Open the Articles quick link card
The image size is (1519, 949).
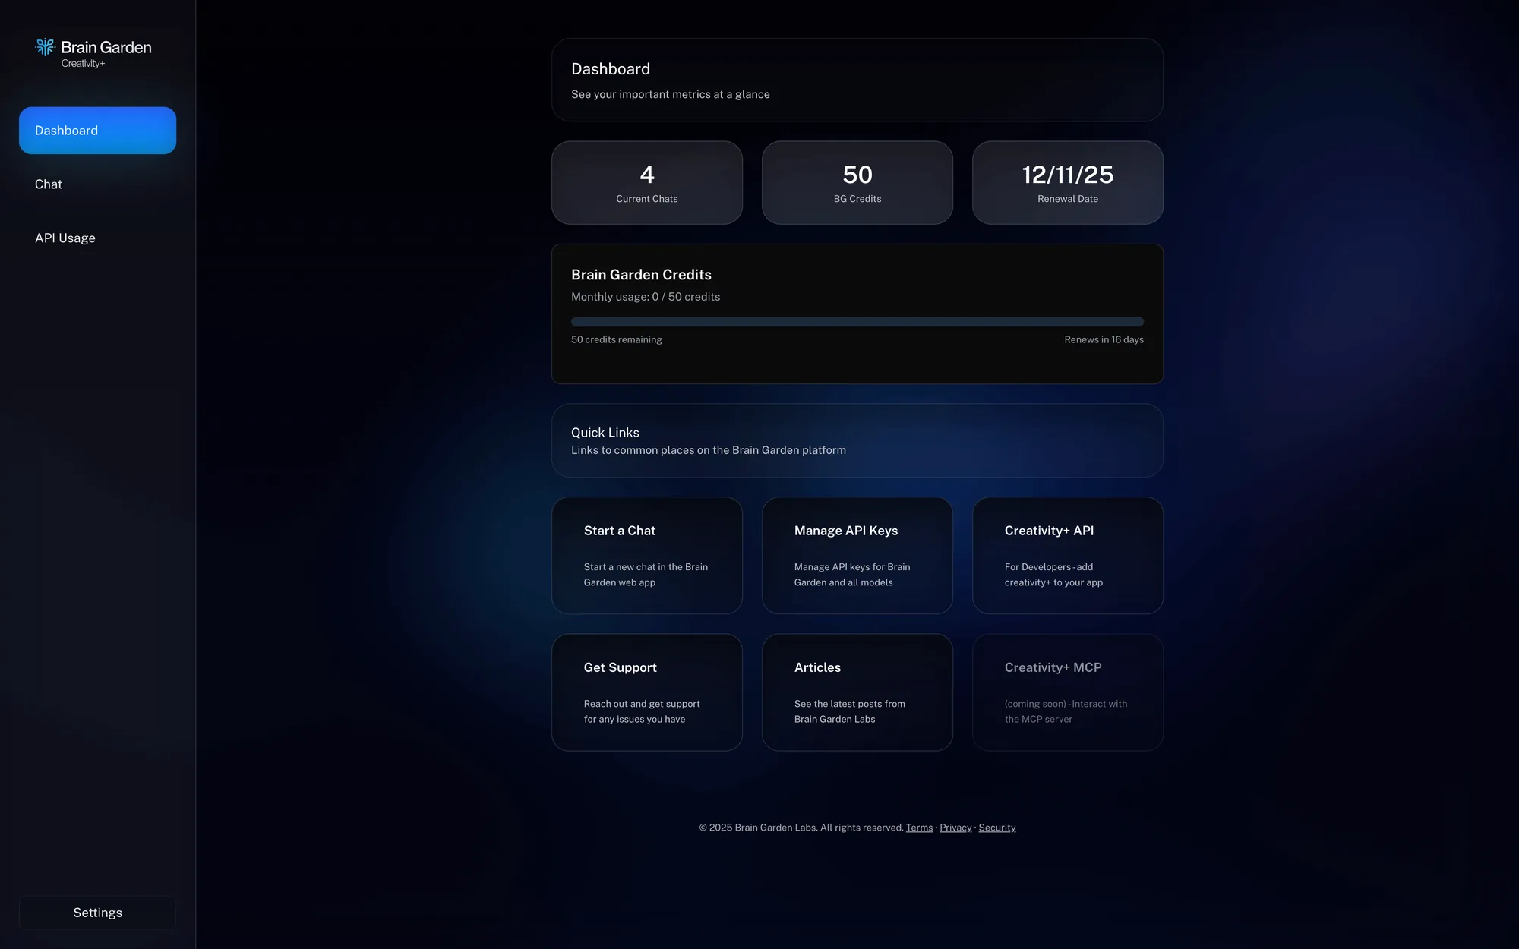point(857,692)
